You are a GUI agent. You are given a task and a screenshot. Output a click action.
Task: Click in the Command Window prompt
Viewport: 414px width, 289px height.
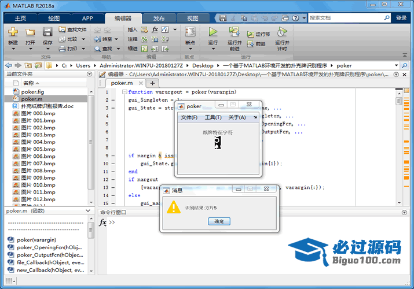click(x=112, y=223)
